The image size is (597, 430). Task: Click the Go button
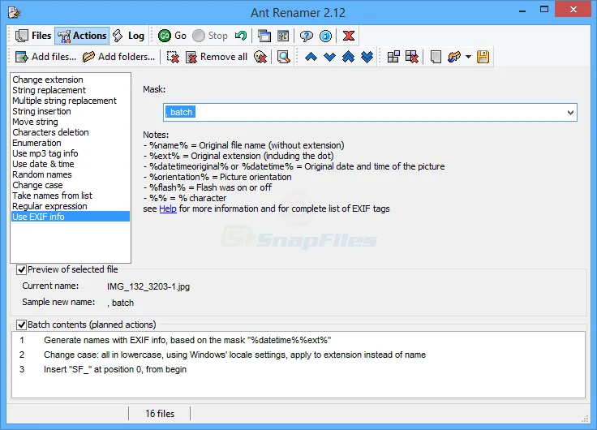(172, 36)
